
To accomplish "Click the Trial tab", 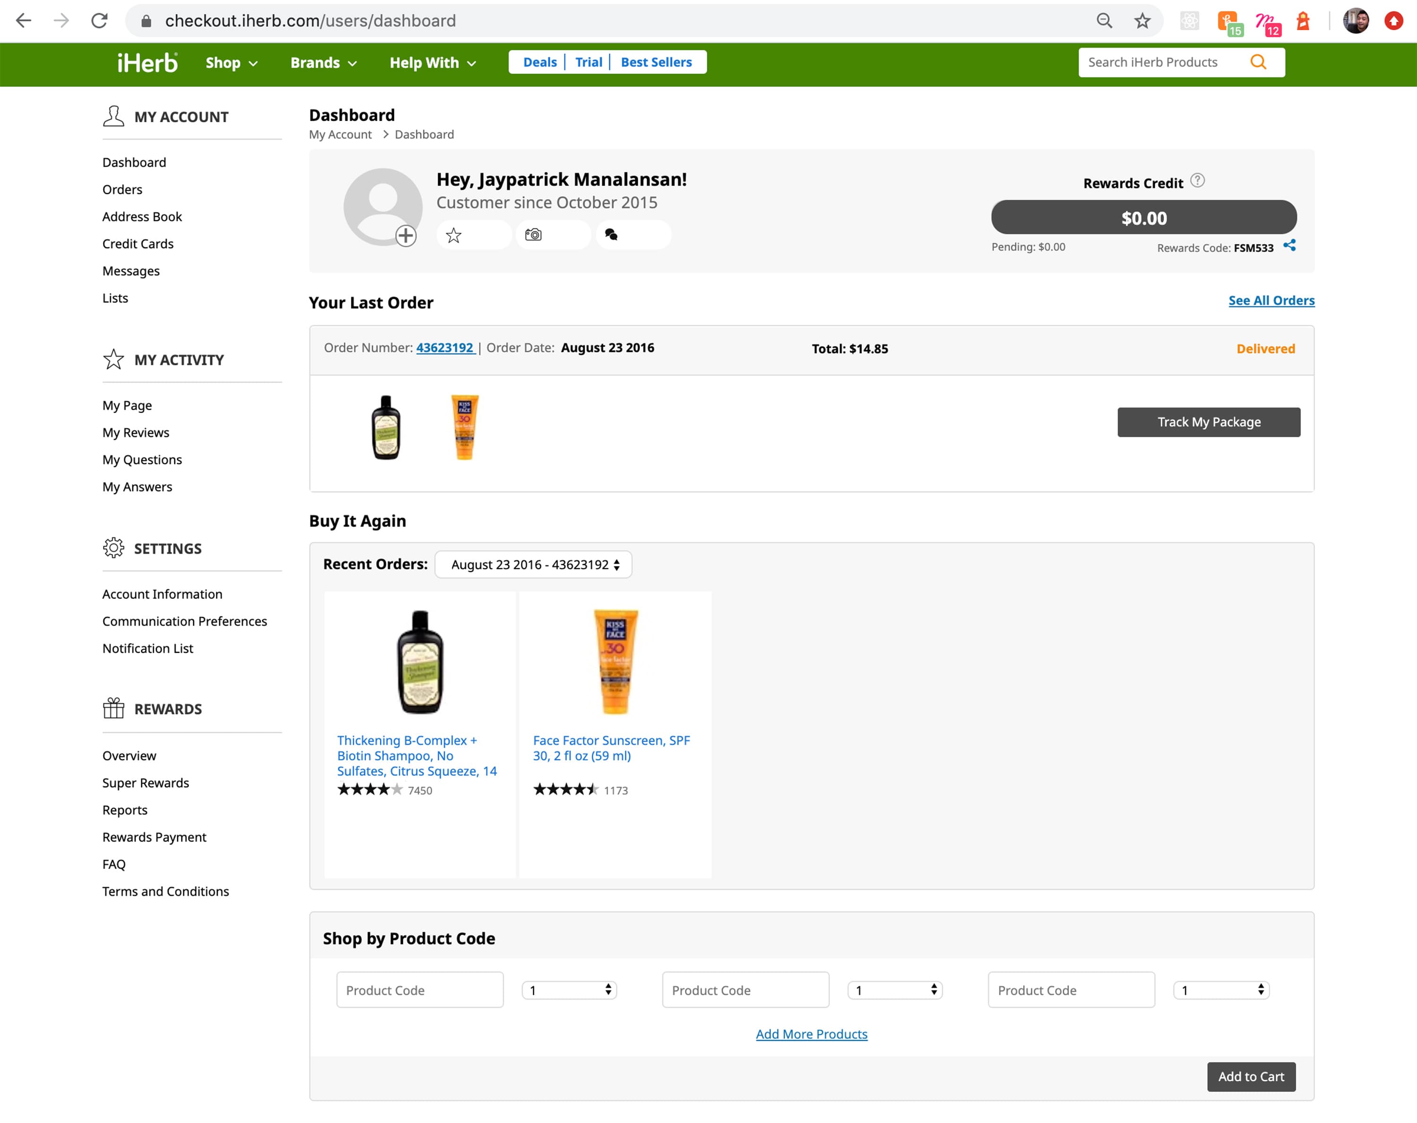I will coord(588,62).
